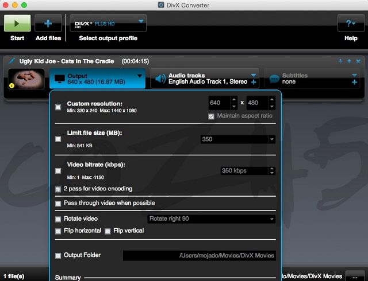This screenshot has width=368, height=281.
Task: Click the speaker icon in Audio tracks
Action: [159, 79]
